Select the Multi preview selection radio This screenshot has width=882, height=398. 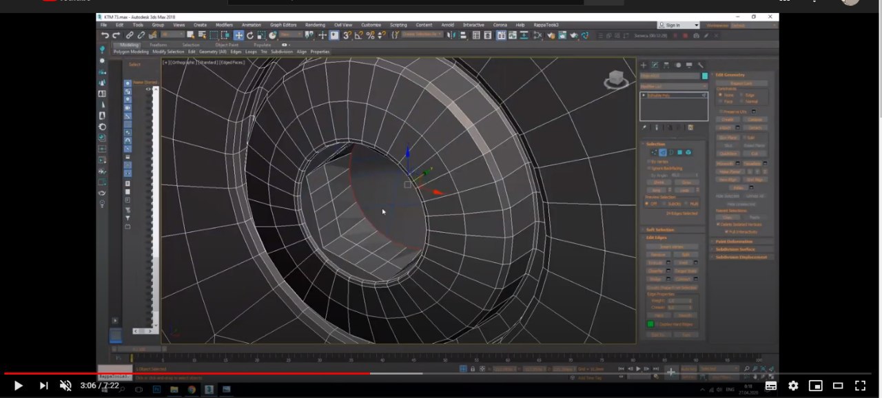pos(686,203)
